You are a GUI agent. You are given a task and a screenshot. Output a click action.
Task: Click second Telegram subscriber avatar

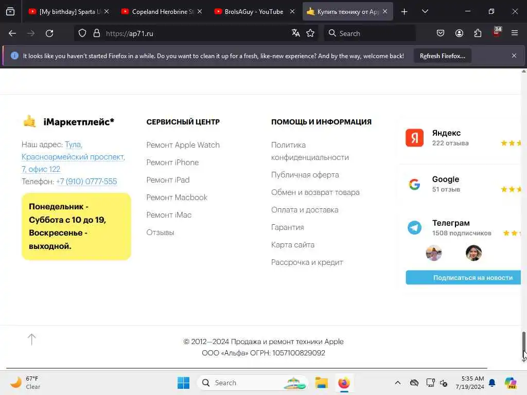(x=473, y=253)
